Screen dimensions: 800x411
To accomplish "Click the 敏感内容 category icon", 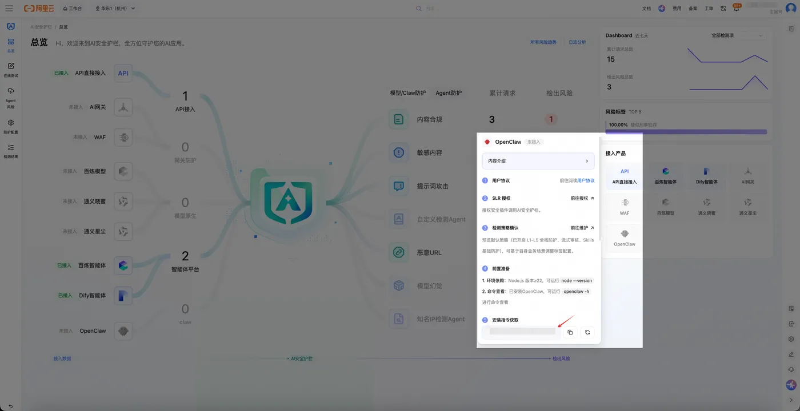I will click(x=399, y=152).
